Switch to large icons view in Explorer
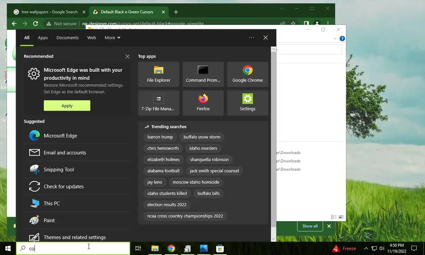 341,217
